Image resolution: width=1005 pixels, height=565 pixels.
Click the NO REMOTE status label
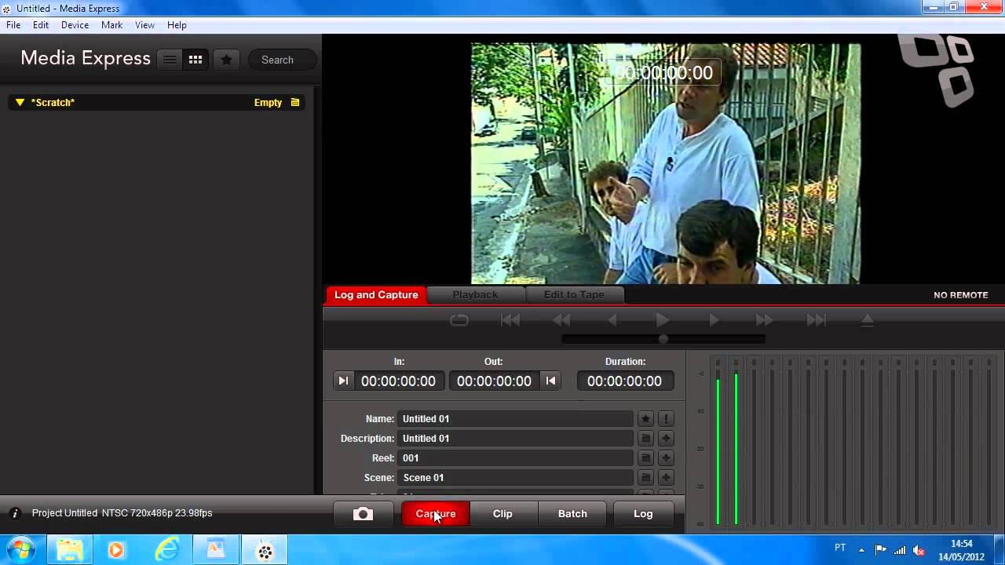coord(961,295)
